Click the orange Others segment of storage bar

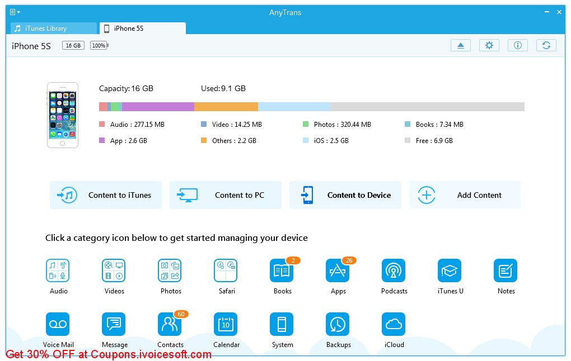tap(226, 107)
